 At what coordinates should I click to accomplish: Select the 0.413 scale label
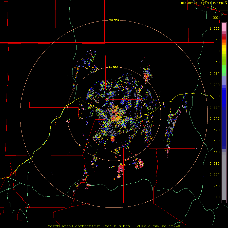tap(215, 152)
